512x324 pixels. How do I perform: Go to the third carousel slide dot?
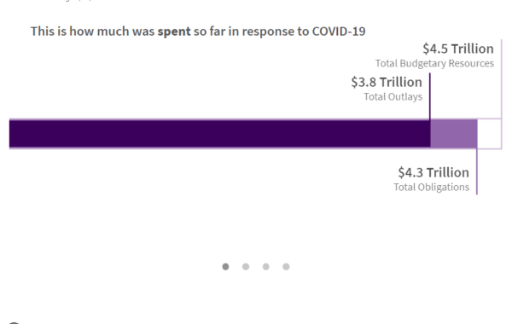point(265,267)
